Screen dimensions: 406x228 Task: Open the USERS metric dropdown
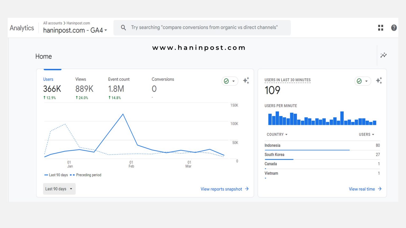pos(366,135)
